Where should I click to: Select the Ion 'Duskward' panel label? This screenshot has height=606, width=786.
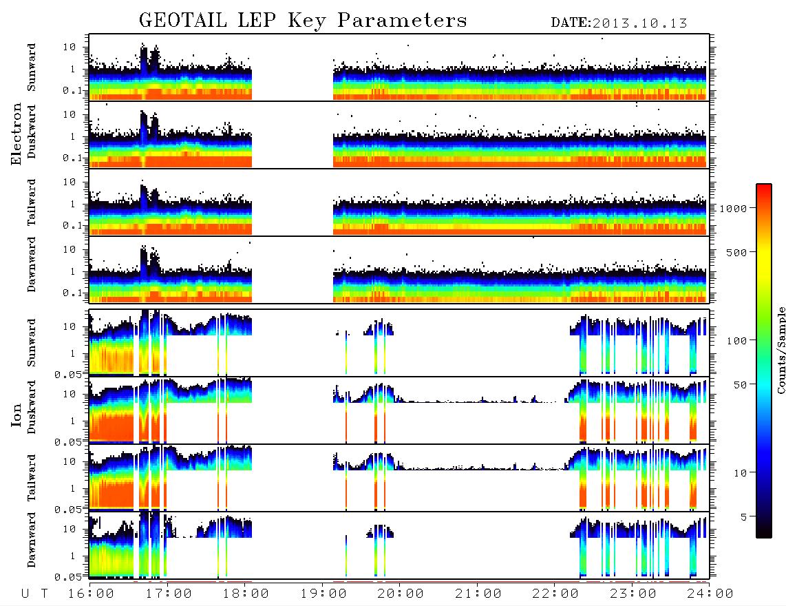[x=32, y=408]
